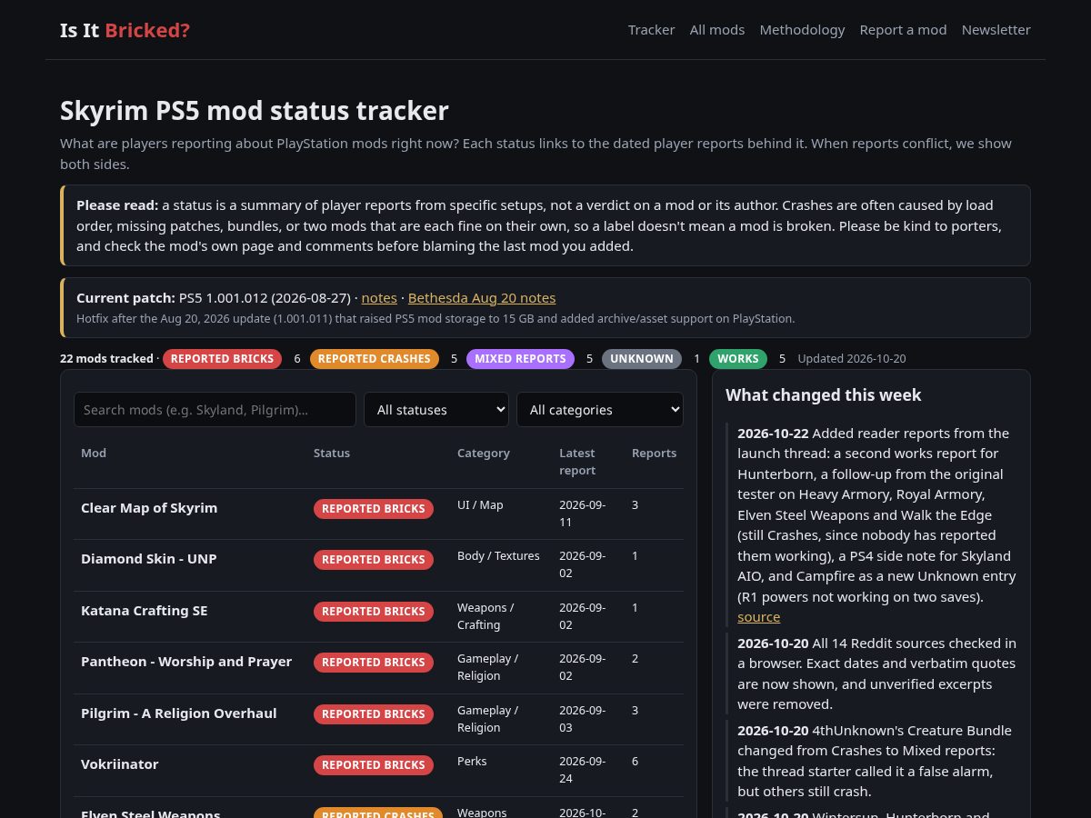The height and width of the screenshot is (818, 1091).
Task: Open Clear Map of Skyrim status badge
Action: (x=374, y=509)
